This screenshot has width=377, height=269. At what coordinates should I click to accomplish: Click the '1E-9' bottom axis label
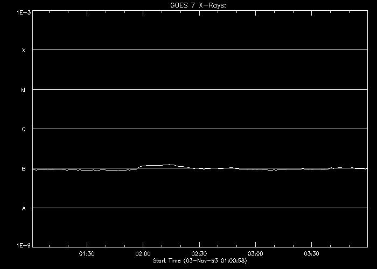(x=24, y=245)
